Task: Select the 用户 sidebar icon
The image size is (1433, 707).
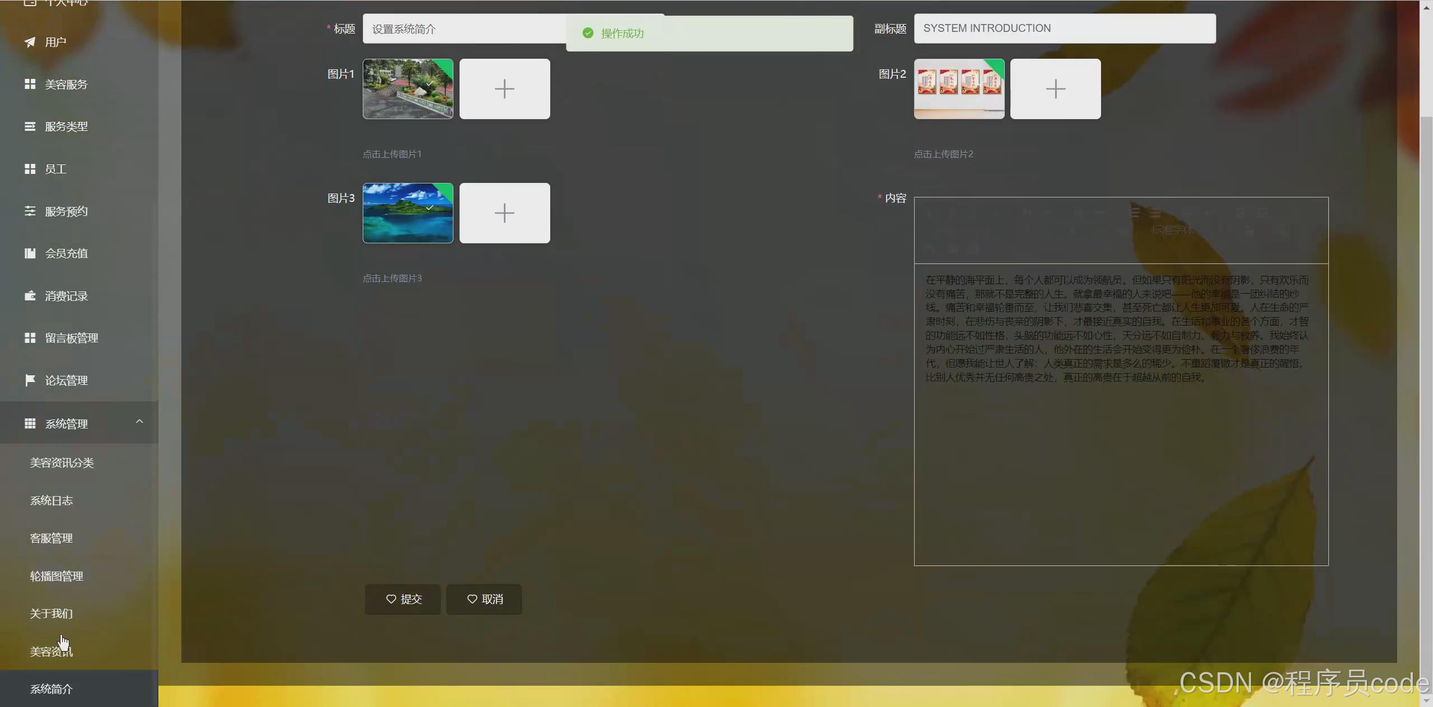Action: [x=55, y=42]
